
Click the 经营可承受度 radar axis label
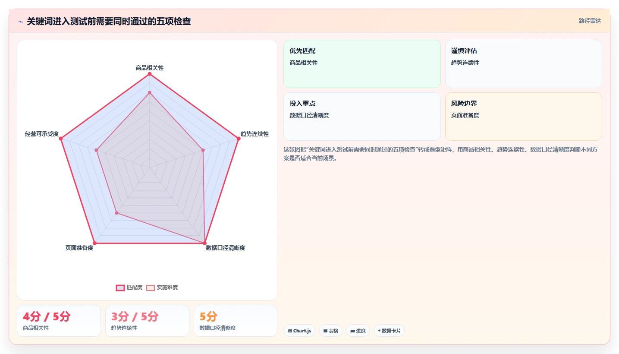click(x=42, y=134)
